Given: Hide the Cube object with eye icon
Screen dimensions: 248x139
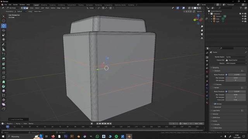Looking at the screenshot, I should [x=243, y=19].
